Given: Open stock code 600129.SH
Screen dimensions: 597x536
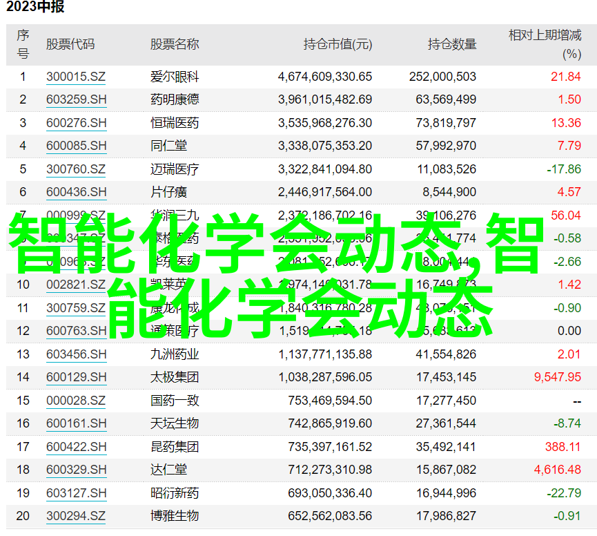Looking at the screenshot, I should tap(76, 377).
